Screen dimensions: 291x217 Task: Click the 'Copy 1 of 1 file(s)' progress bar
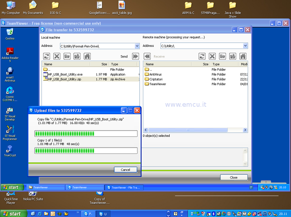pyautogui.click(x=86, y=151)
